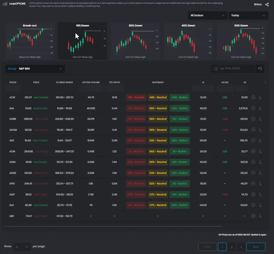Select the 40% Down chart card
The image size is (274, 254).
click(x=188, y=41)
